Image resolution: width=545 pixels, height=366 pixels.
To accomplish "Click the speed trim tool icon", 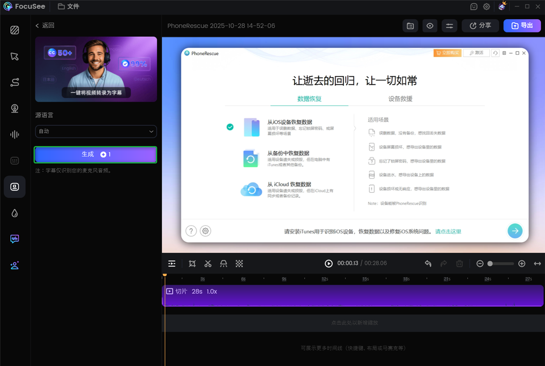I will [x=223, y=264].
